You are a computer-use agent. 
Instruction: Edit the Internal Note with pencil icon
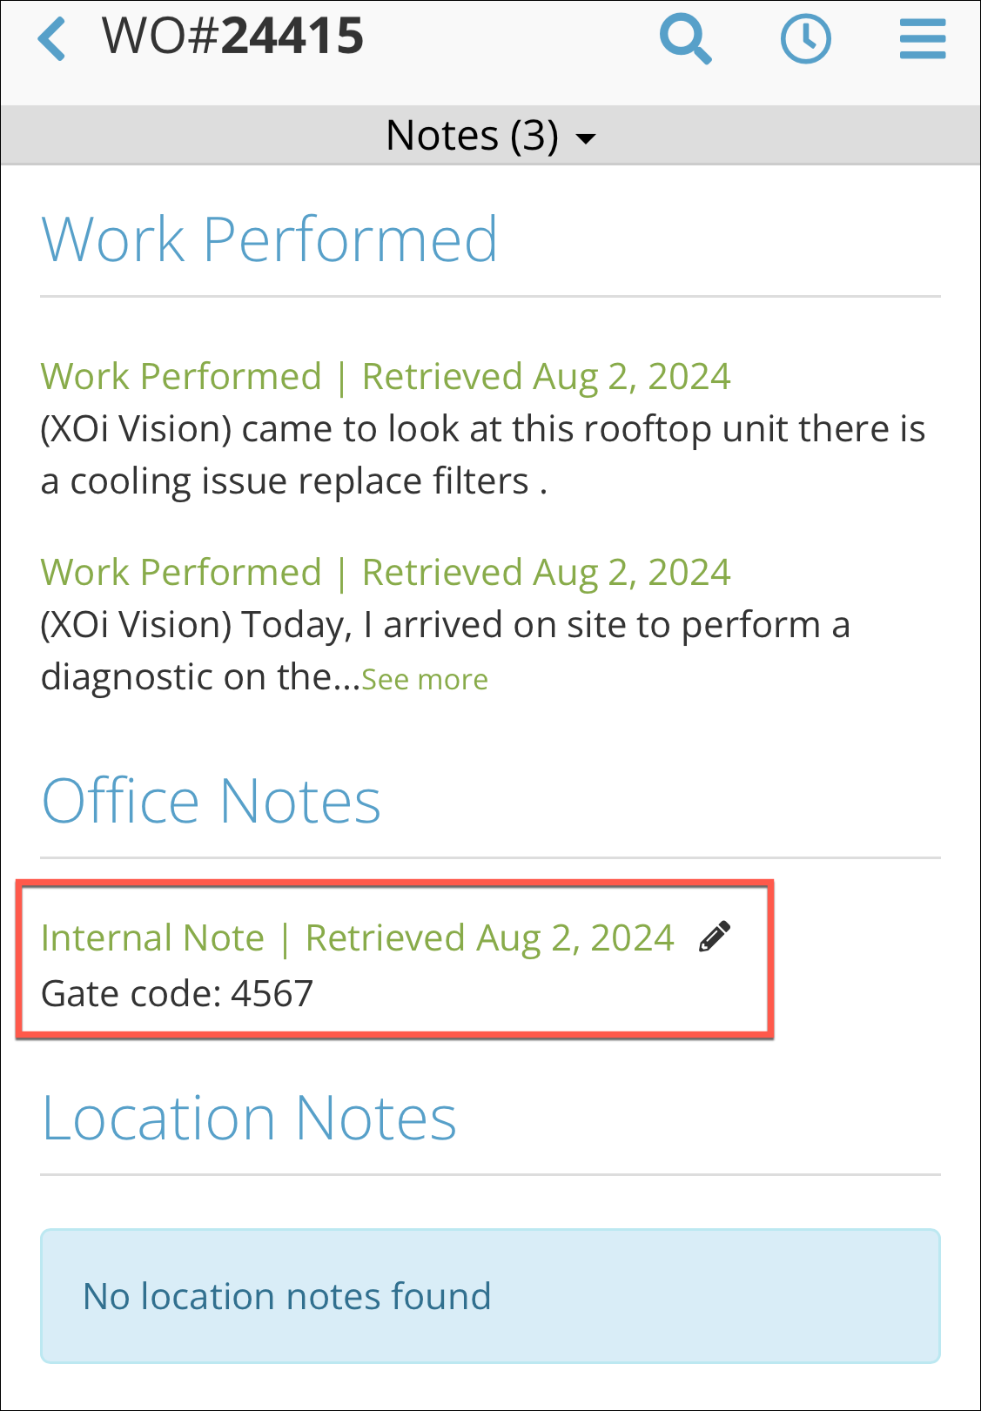[715, 937]
